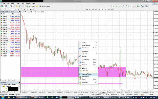The width and height of the screenshot is (158, 99).
Task: Open the Charts menu
Action: (x=18, y=4)
